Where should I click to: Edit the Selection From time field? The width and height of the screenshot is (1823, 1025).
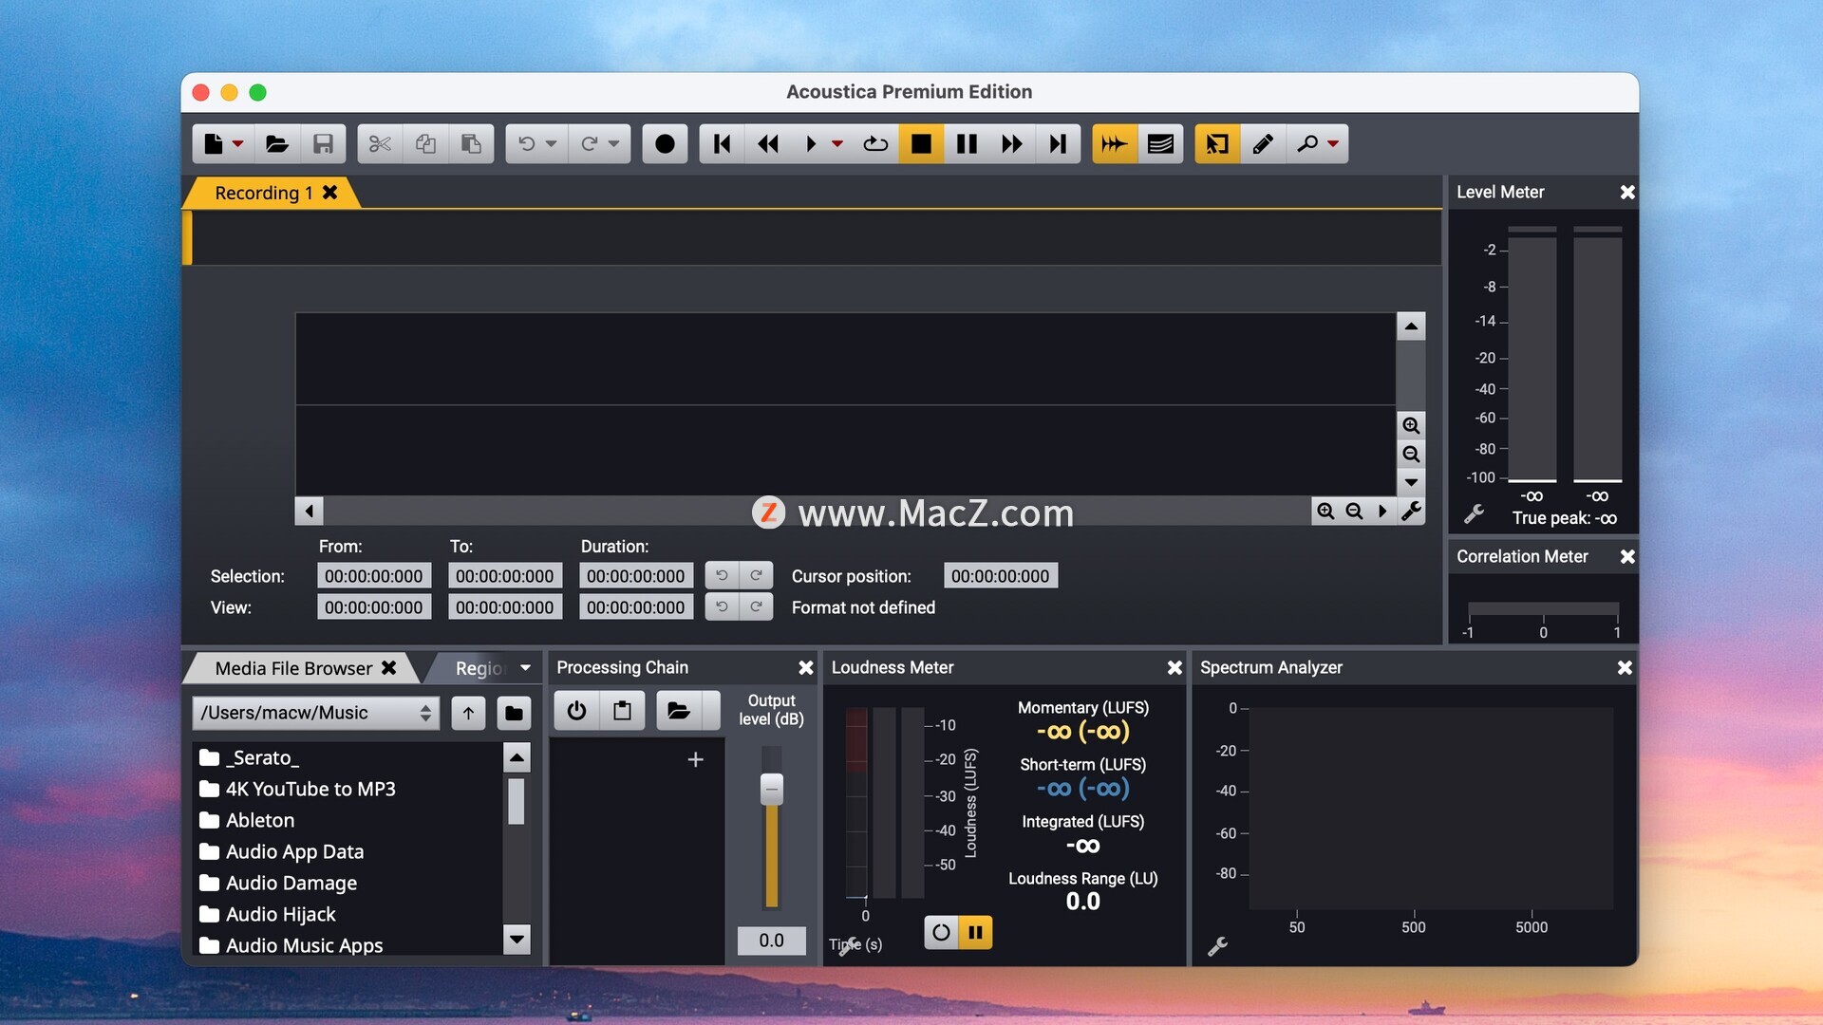point(374,576)
